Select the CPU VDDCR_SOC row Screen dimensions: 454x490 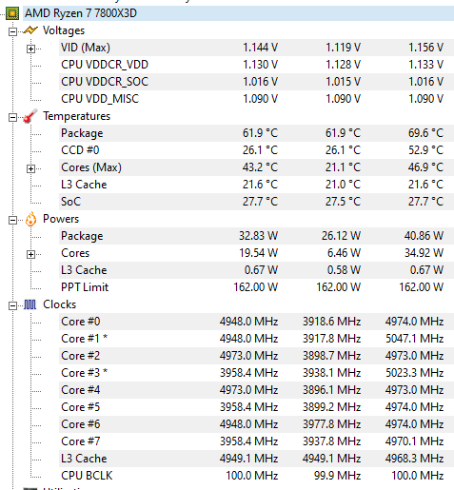tap(256, 82)
